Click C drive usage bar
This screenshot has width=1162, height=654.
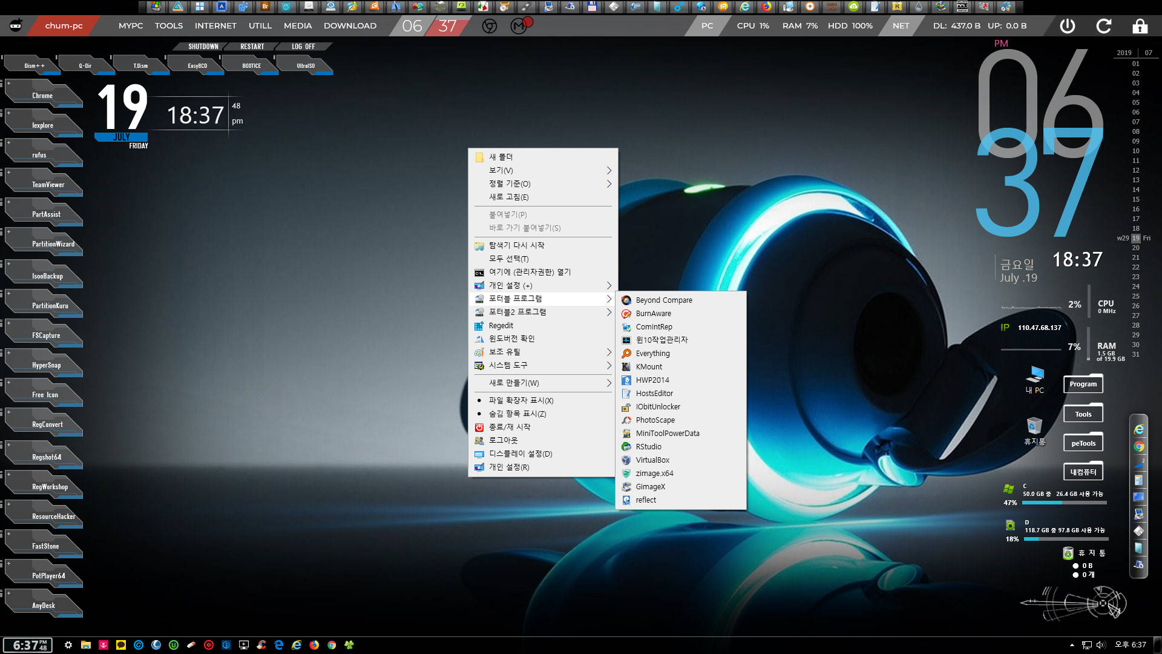click(1064, 503)
